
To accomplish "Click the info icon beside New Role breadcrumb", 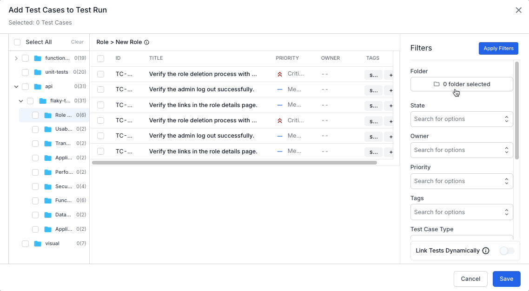I will tap(146, 42).
